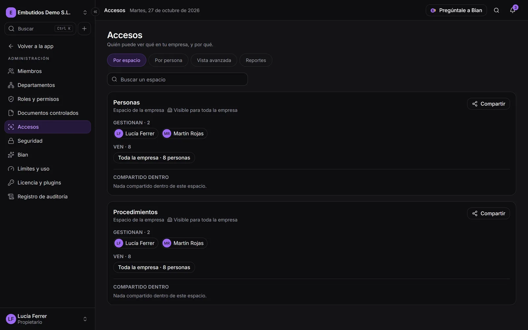Click the Procedimientos space title
This screenshot has width=528, height=330.
(x=135, y=212)
